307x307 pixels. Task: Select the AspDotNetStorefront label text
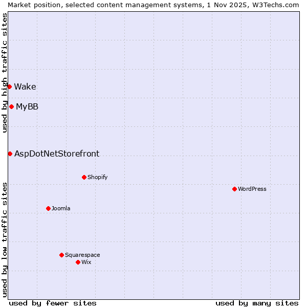pyautogui.click(x=57, y=153)
